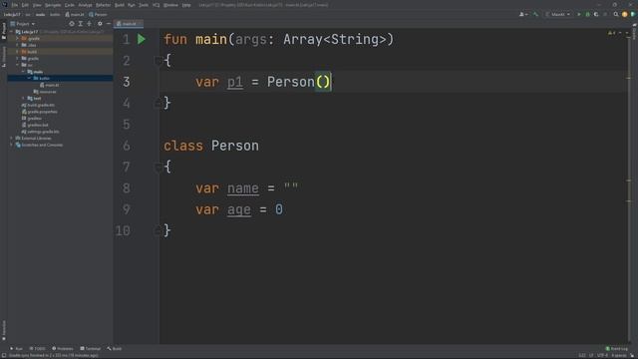Open the Navigate menu
The width and height of the screenshot is (638, 359).
click(x=53, y=5)
